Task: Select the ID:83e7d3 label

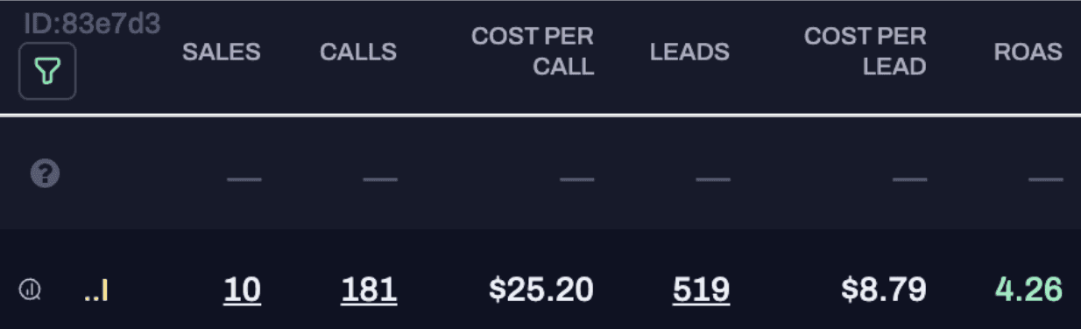Action: tap(92, 24)
